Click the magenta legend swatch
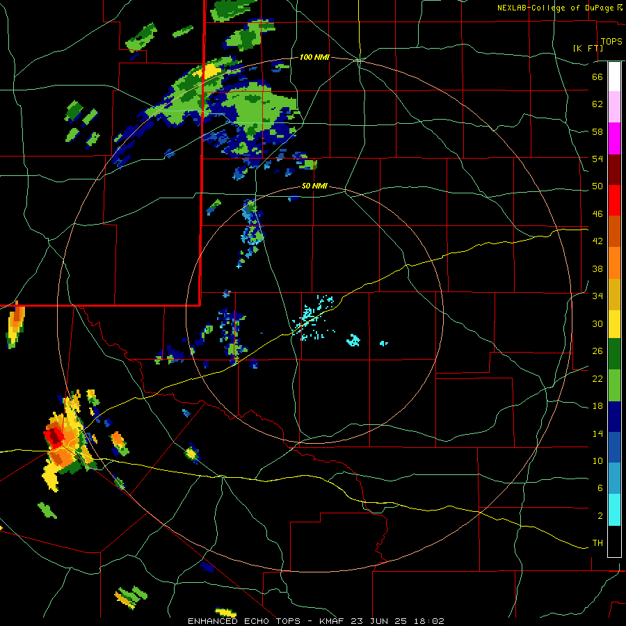Screen dimensions: 626x626 614,138
